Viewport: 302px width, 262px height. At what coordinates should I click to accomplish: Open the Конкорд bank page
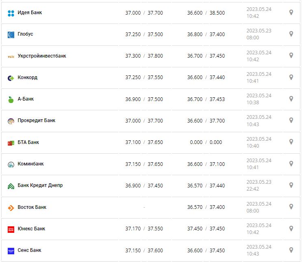click(28, 77)
